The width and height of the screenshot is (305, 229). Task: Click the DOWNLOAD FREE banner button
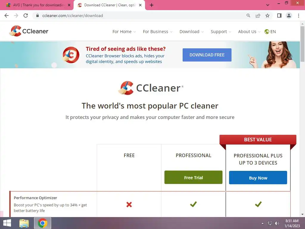click(207, 55)
